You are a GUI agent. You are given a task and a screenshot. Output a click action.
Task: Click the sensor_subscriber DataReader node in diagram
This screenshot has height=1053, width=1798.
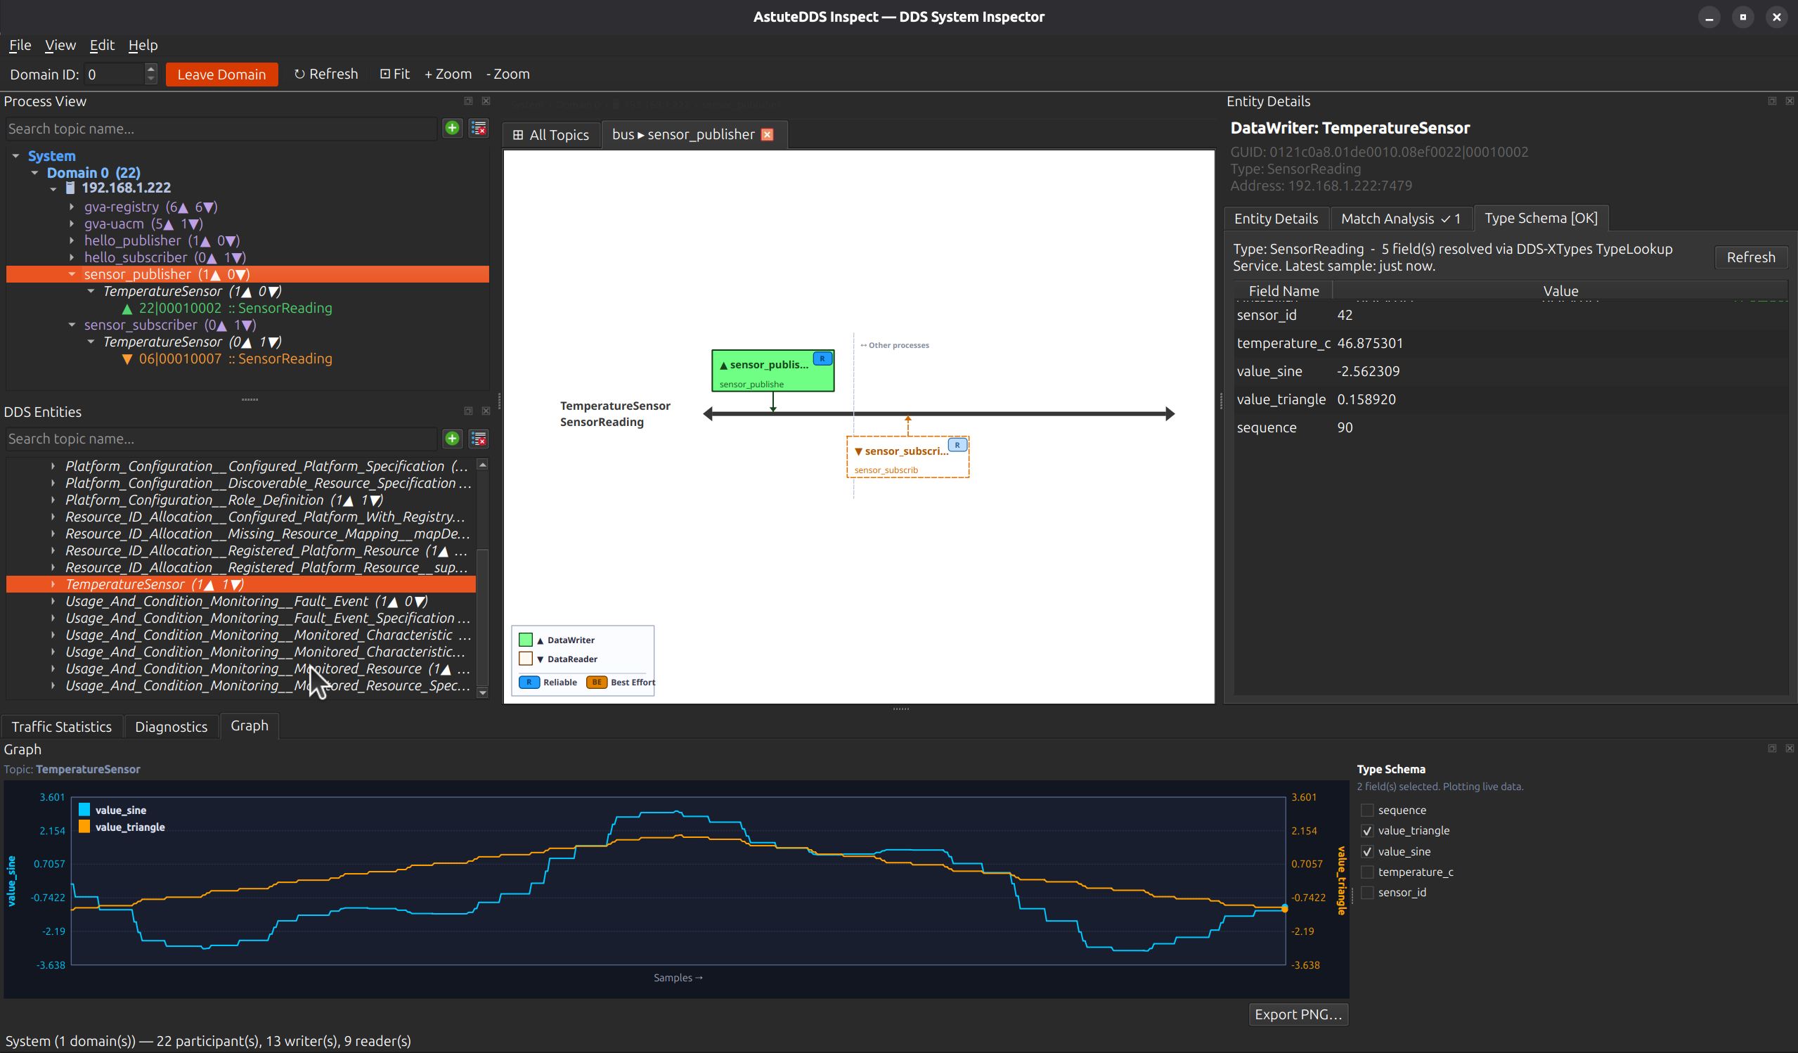point(907,458)
